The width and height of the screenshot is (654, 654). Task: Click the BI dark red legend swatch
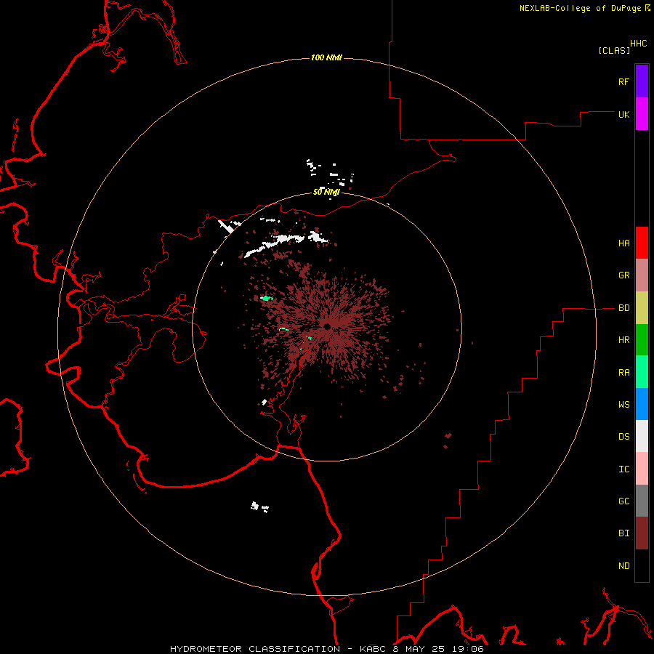click(642, 533)
